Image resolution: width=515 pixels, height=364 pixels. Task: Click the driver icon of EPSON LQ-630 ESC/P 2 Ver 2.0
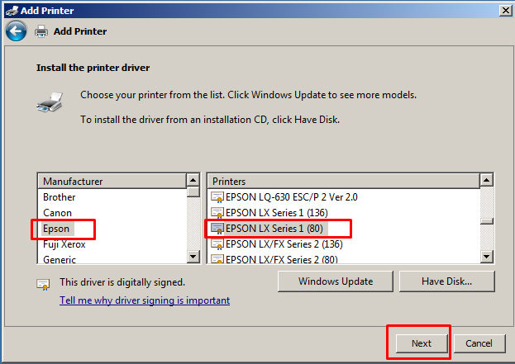[217, 197]
